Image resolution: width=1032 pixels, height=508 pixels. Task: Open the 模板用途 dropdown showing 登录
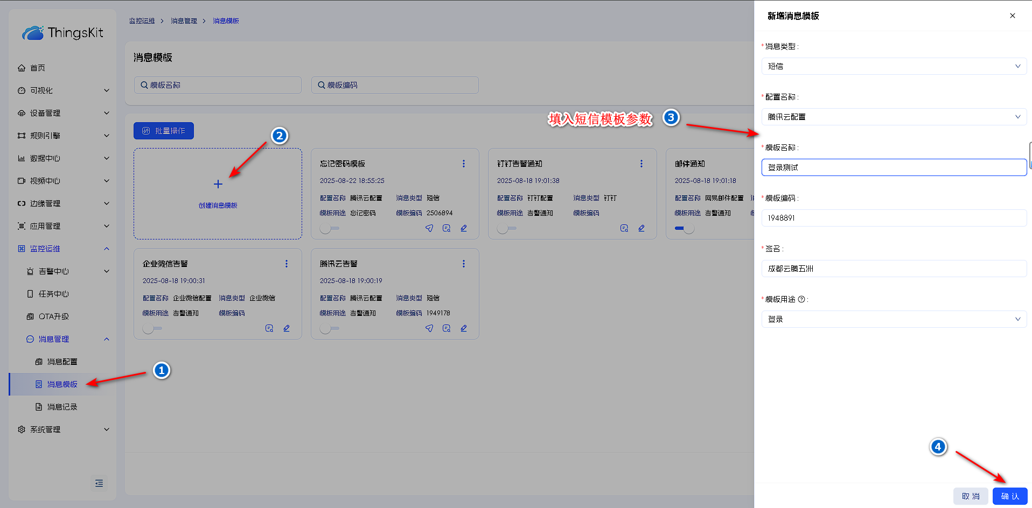tap(894, 319)
